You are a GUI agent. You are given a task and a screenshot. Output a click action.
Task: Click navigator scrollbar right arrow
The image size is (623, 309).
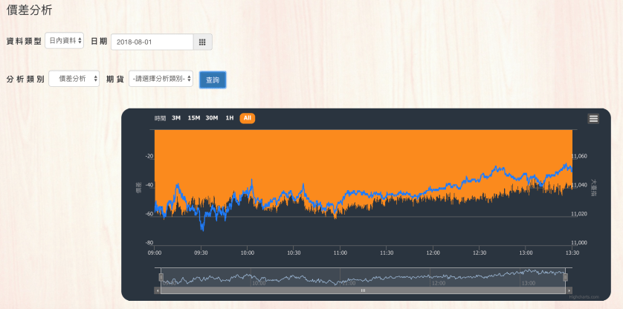(x=569, y=291)
